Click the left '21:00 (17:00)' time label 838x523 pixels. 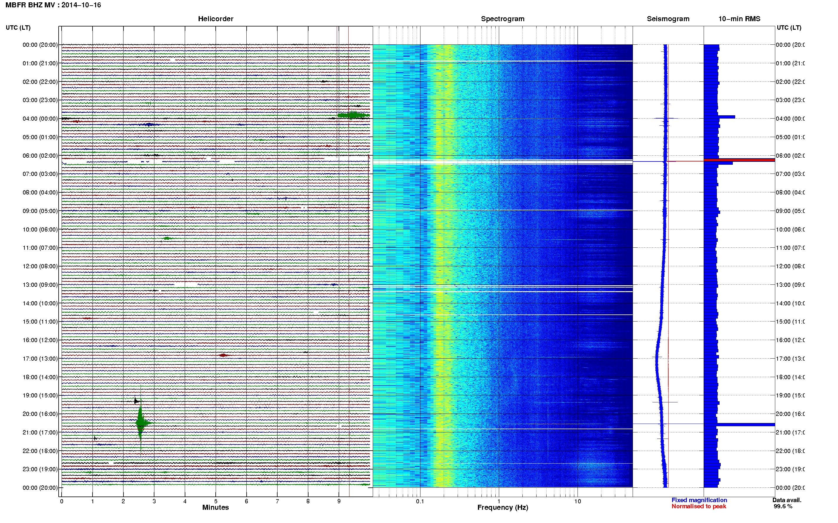40,432
